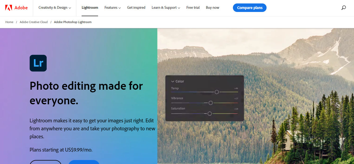Viewport: 354px width, 164px height.
Task: Click the Vibrance value +17
Action: coord(236,98)
